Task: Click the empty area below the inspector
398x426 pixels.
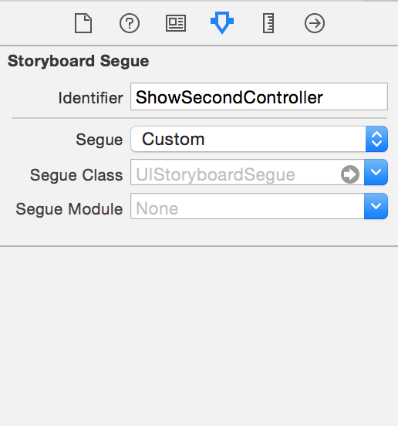Action: coord(199,337)
